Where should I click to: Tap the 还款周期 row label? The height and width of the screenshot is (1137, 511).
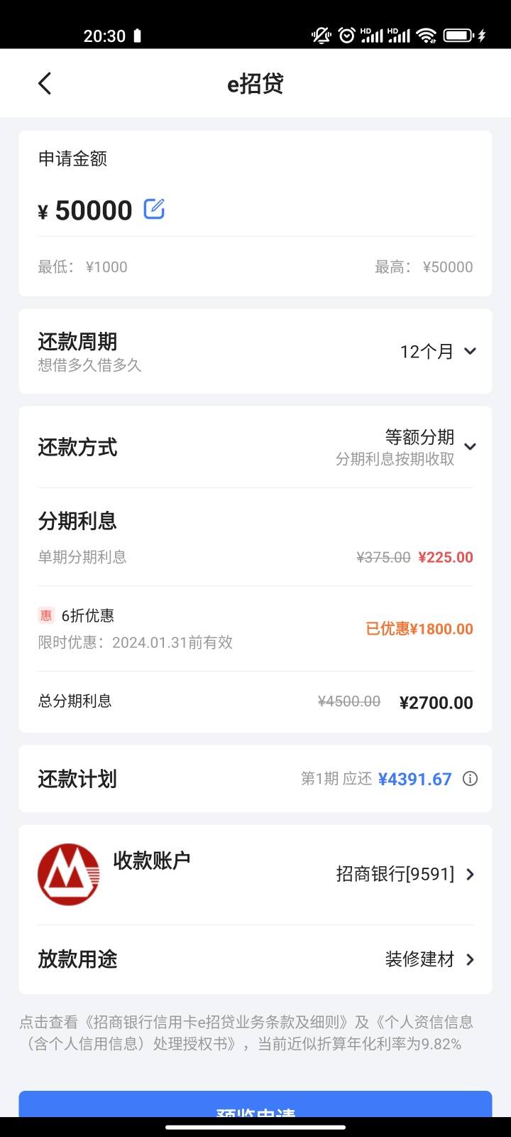(77, 342)
